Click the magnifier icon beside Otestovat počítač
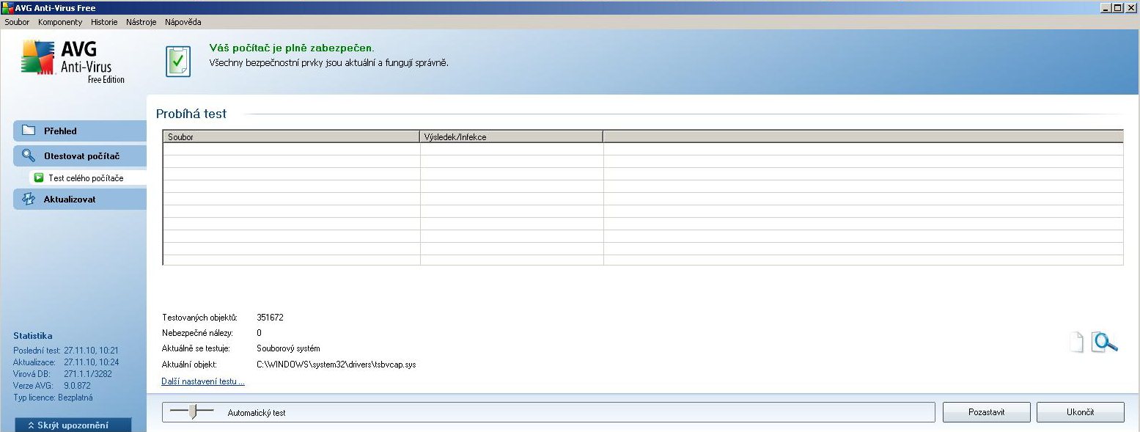Image resolution: width=1140 pixels, height=432 pixels. [29, 155]
